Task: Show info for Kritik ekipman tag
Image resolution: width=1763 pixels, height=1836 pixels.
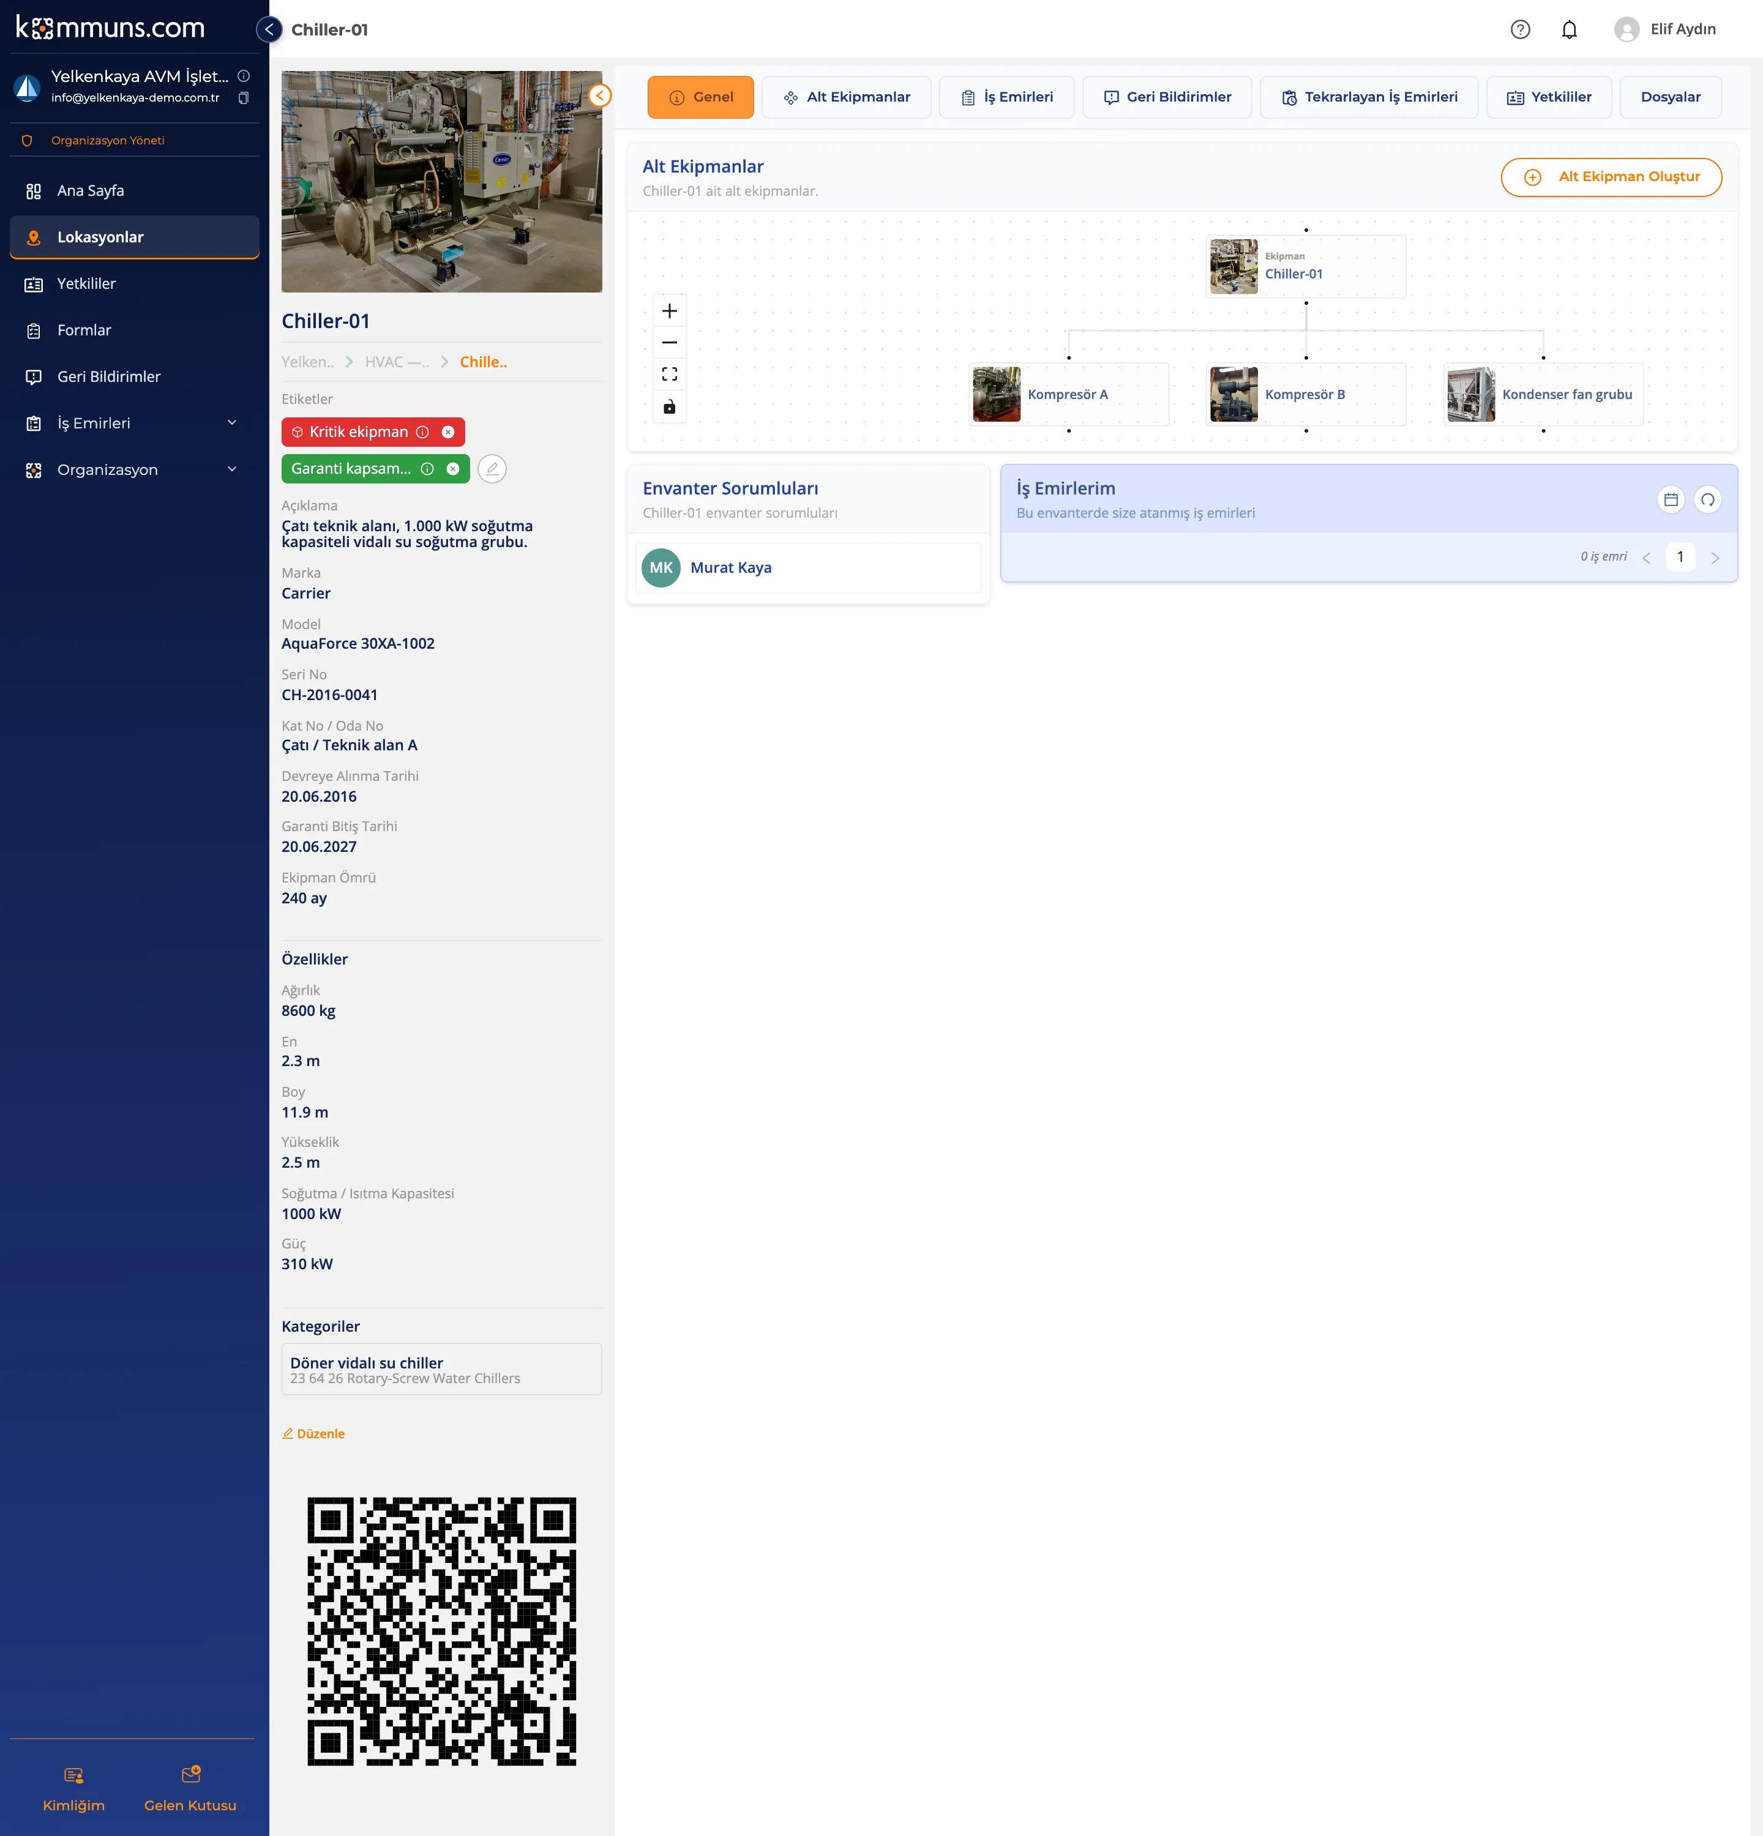Action: click(422, 432)
